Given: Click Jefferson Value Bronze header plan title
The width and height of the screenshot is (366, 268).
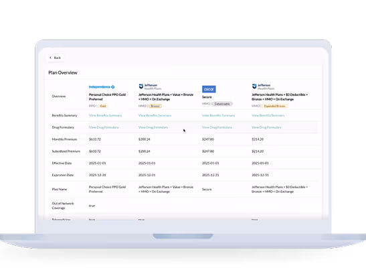Looking at the screenshot, I should click(x=166, y=97).
